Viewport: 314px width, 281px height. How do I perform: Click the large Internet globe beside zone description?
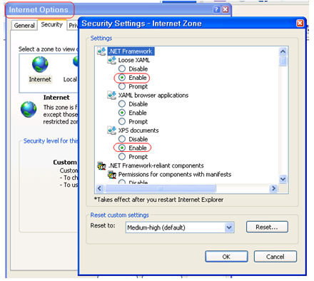point(29,109)
